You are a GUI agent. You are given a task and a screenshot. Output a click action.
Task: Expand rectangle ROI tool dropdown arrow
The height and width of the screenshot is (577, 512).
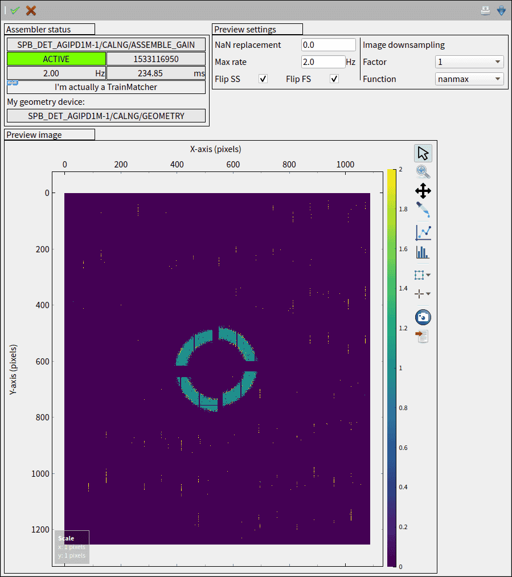point(428,275)
